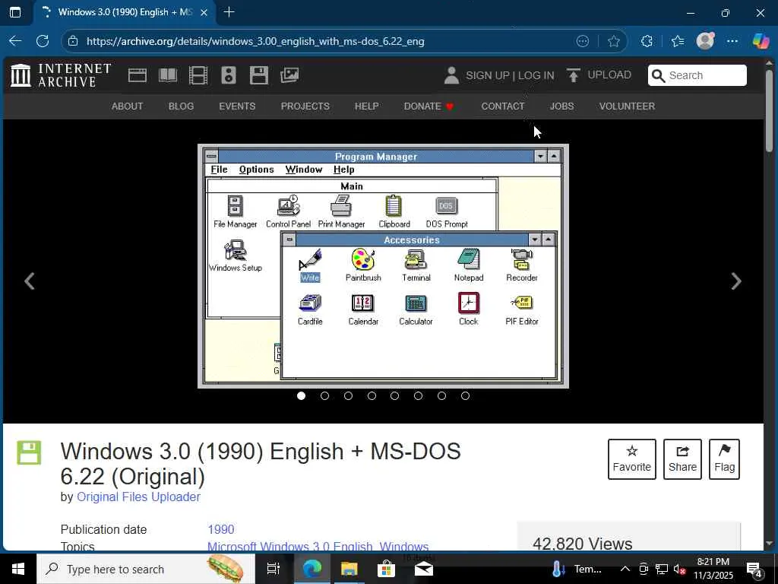This screenshot has height=584, width=778.
Task: Select the fifth carousel dot
Action: tap(394, 395)
